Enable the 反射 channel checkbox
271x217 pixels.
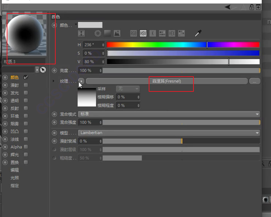26,108
